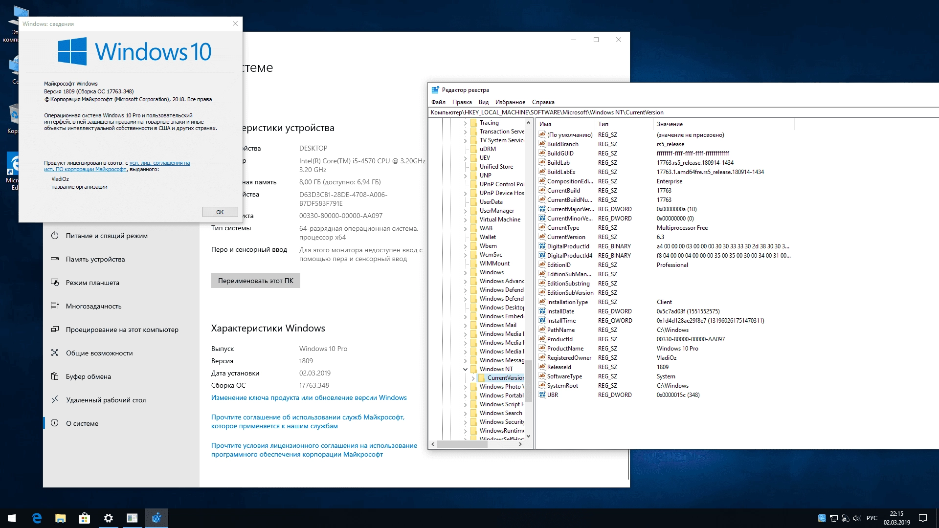Click the BuildBranch string value icon
This screenshot has width=939, height=528.
(x=542, y=144)
